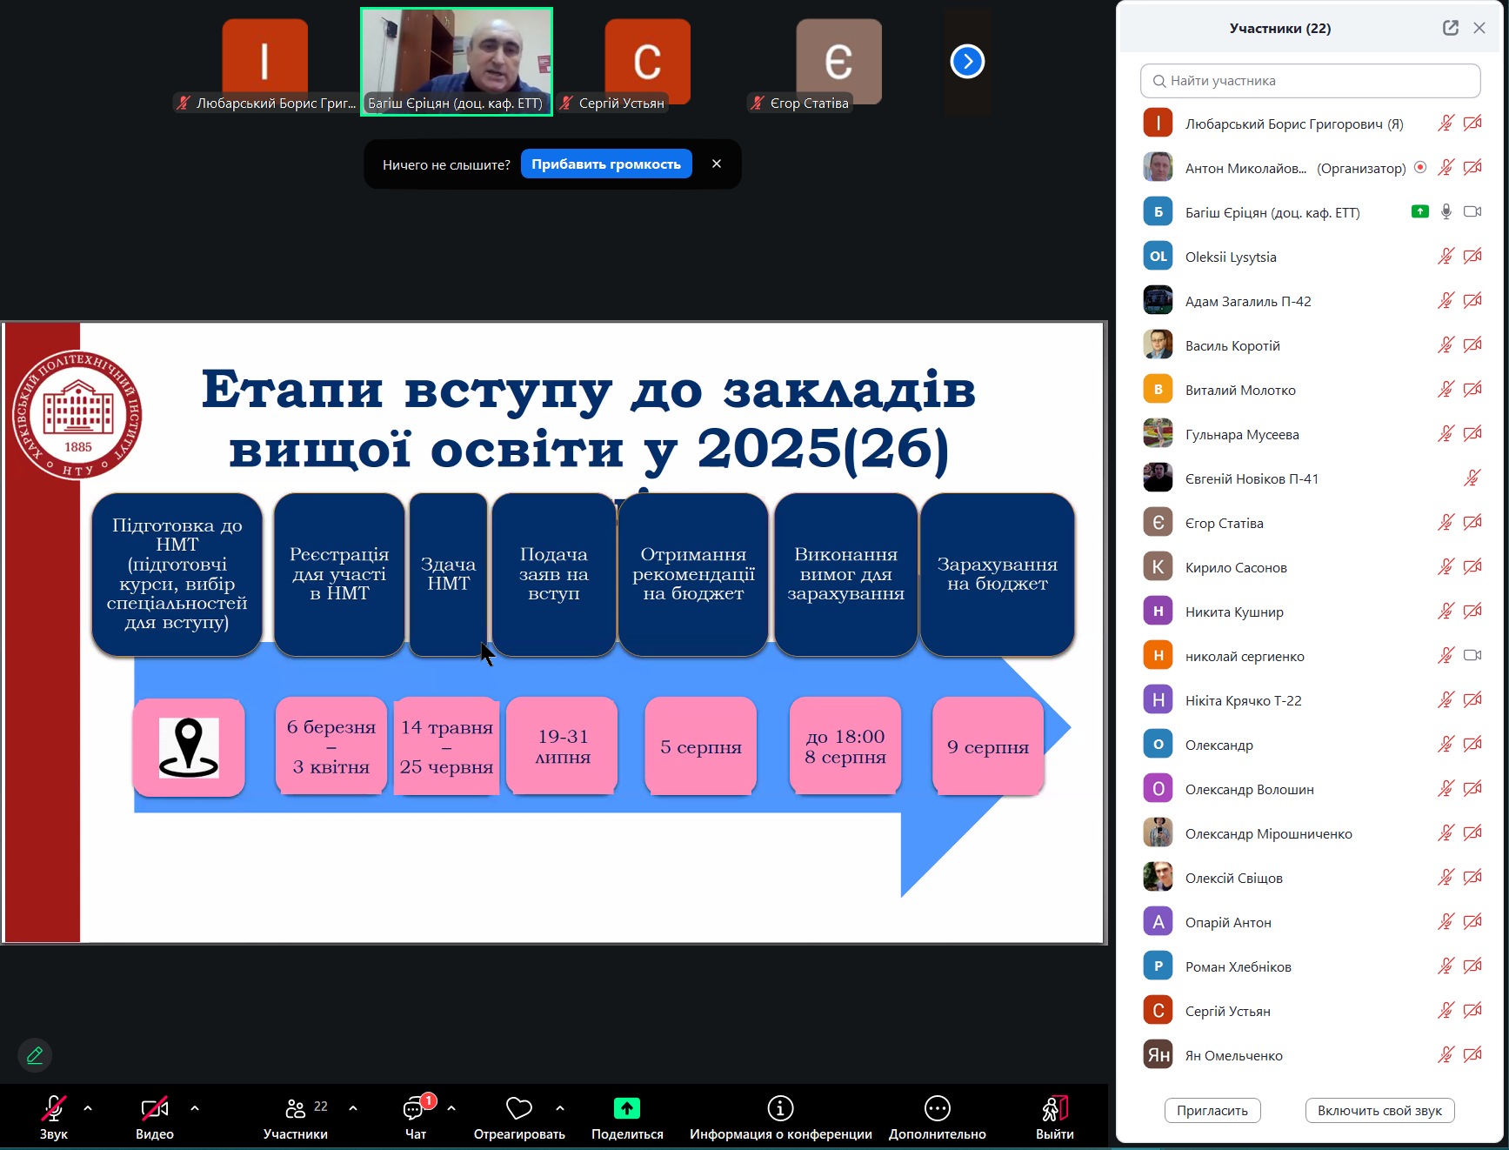Open conference information icon

(x=780, y=1108)
